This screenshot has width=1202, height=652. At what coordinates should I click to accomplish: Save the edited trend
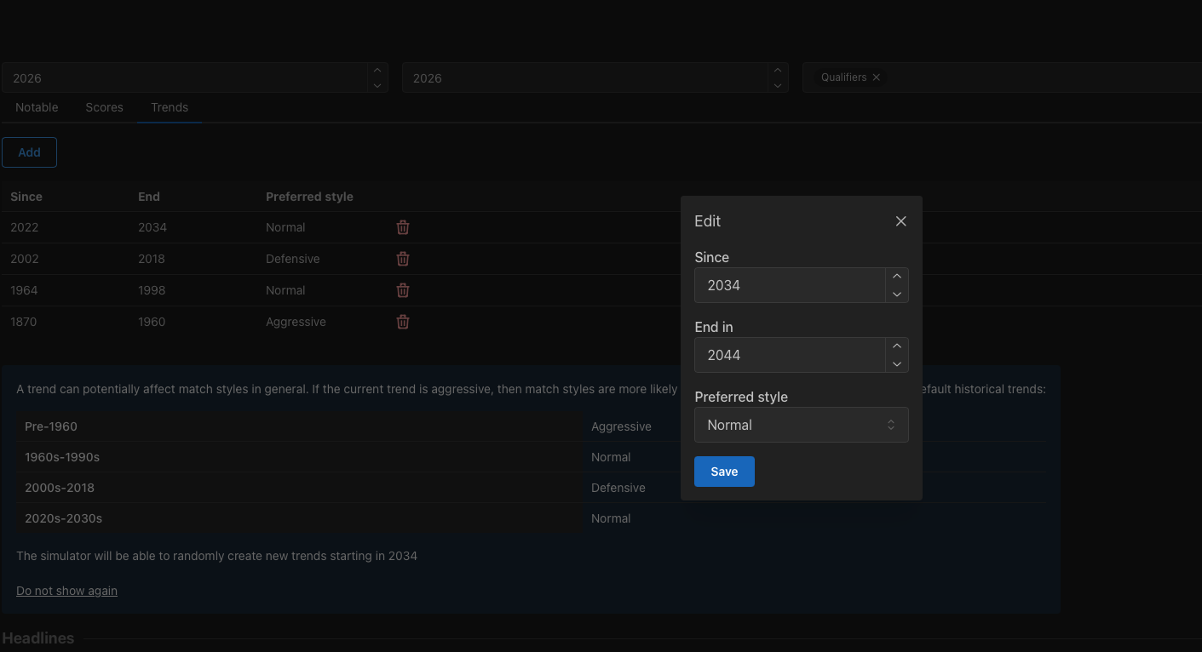724,472
